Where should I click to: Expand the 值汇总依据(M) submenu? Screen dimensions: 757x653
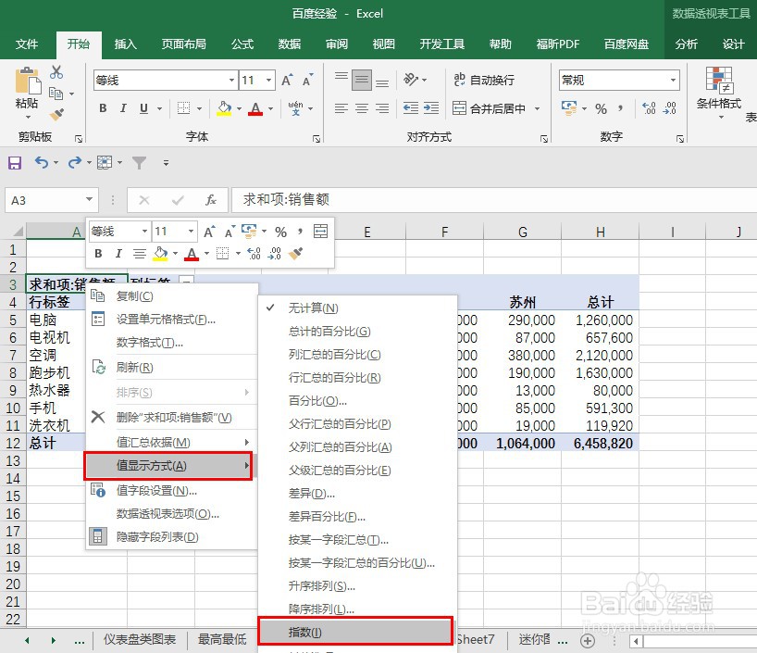click(x=171, y=442)
